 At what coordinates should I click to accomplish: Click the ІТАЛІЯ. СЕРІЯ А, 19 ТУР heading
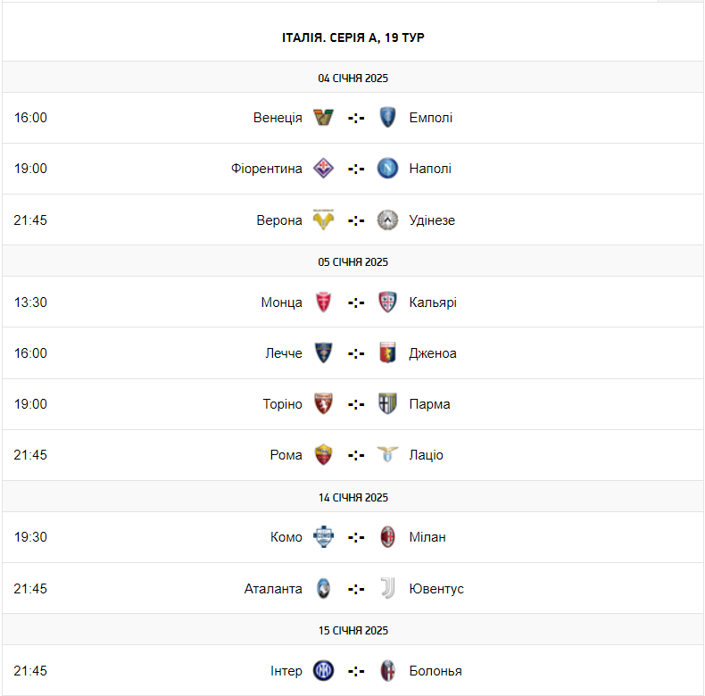352,37
